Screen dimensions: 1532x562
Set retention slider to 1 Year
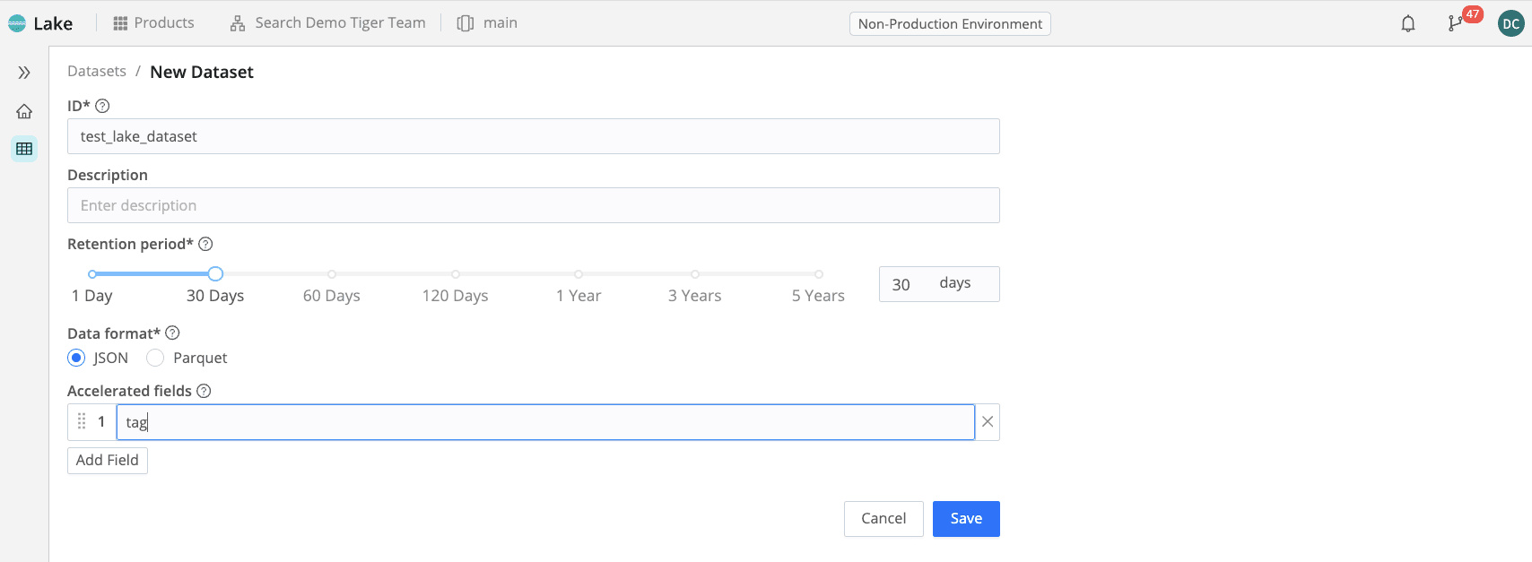click(579, 274)
